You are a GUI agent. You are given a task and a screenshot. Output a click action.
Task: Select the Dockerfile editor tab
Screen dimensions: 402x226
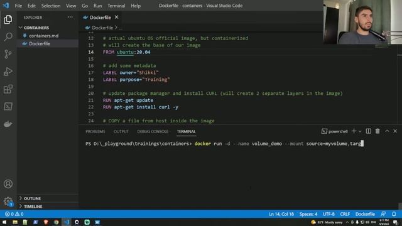coord(100,18)
